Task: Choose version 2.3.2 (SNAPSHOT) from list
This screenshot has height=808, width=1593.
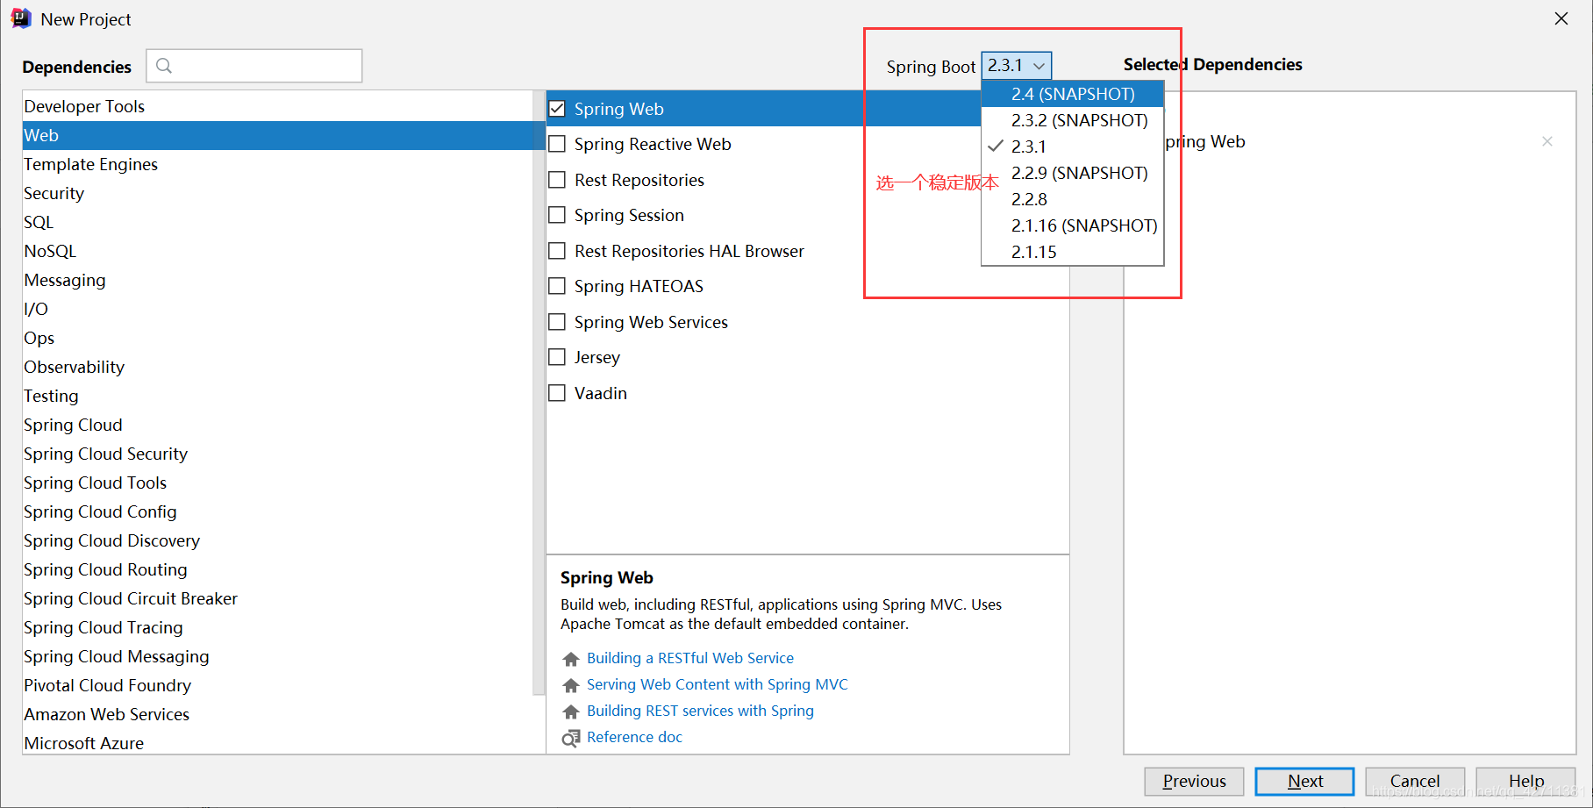Action: (x=1073, y=120)
